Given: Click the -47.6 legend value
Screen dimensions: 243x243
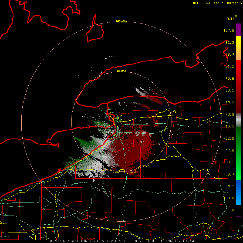Looking at the screenshot, I should [x=229, y=150].
